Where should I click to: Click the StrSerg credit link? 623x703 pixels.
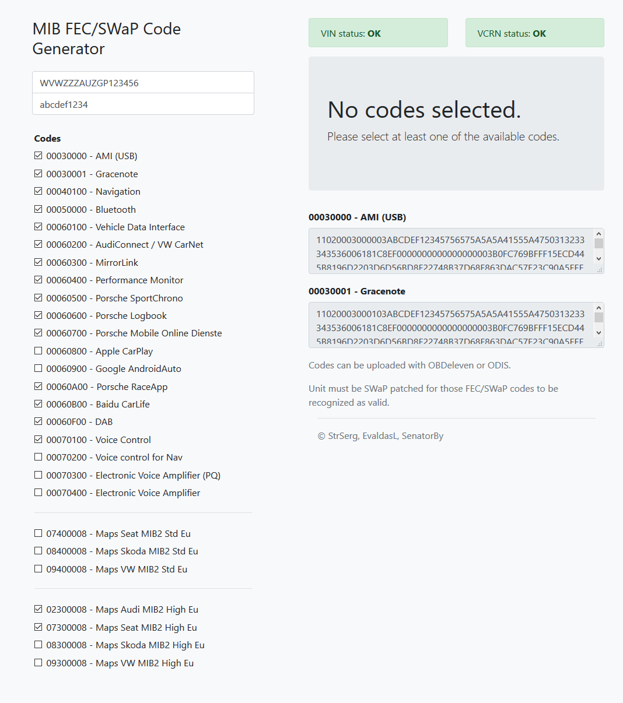(343, 435)
